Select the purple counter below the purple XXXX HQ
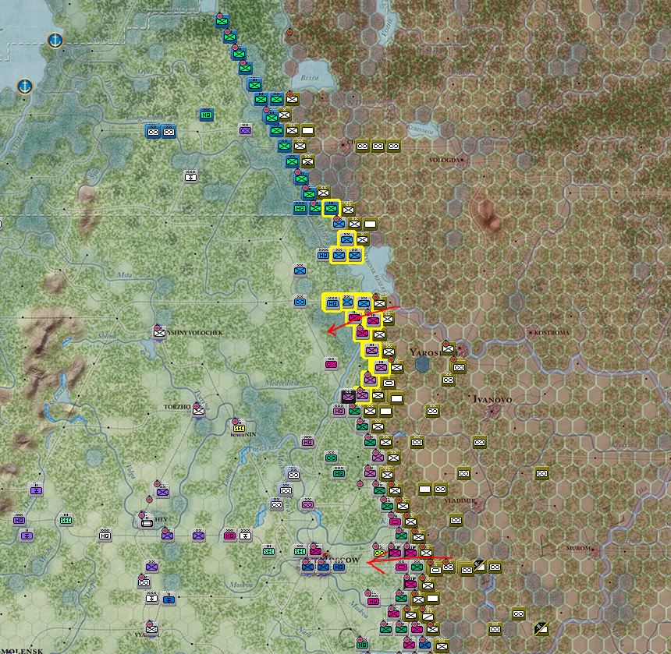 27,536
